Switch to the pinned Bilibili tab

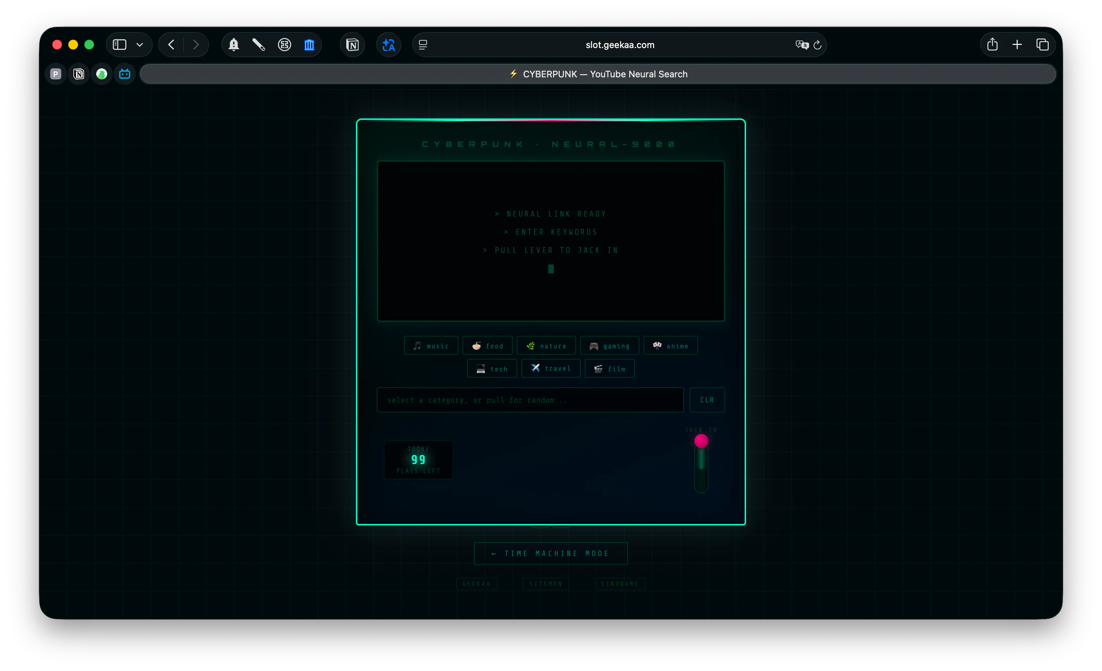(125, 74)
